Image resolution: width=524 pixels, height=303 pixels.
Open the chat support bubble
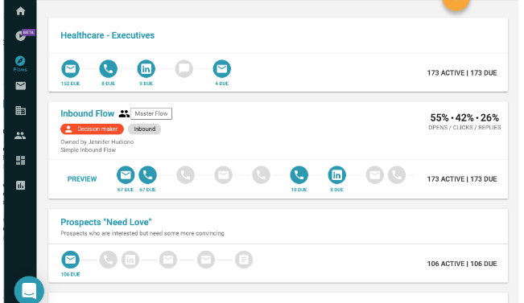(x=29, y=290)
